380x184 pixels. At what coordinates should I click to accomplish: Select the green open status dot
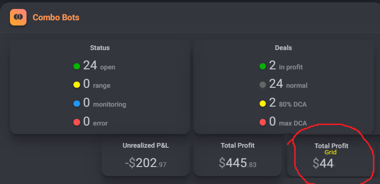click(77, 66)
